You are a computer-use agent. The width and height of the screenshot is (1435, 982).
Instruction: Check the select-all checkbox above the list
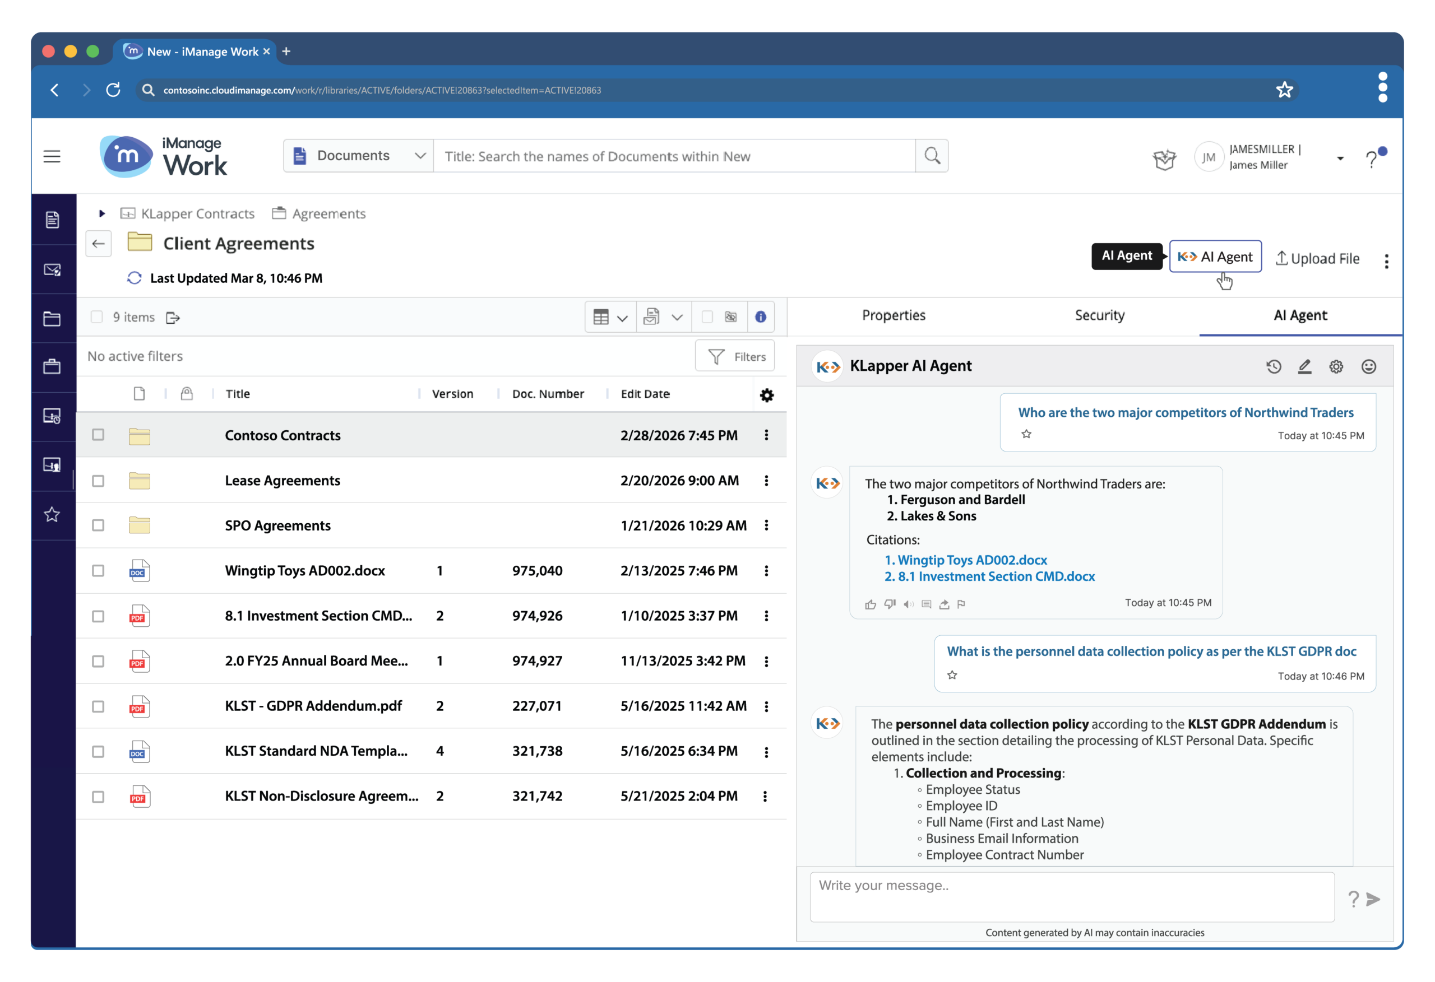(97, 317)
